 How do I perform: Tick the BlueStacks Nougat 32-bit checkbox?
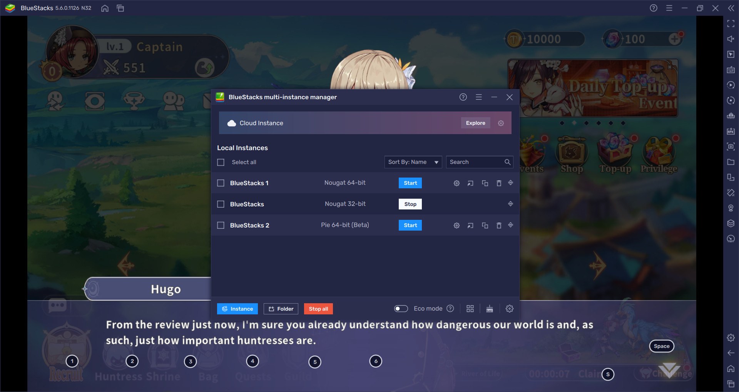point(221,204)
